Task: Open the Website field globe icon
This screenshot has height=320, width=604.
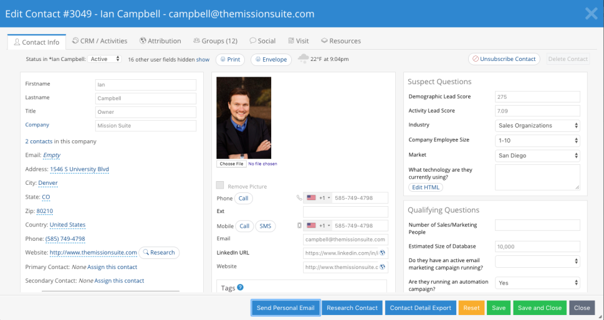Action: click(x=383, y=267)
